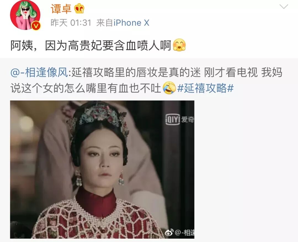Open the #延禧攻略# hashtag topic
The width and height of the screenshot is (298, 242).
tap(205, 88)
